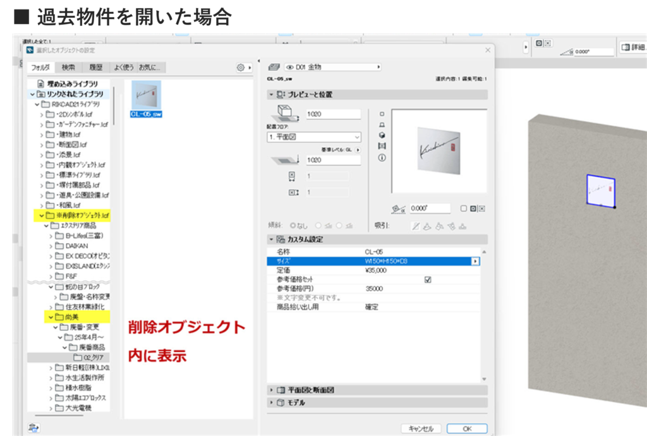
Task: Switch to the フォルダ tab
Action: [x=40, y=67]
